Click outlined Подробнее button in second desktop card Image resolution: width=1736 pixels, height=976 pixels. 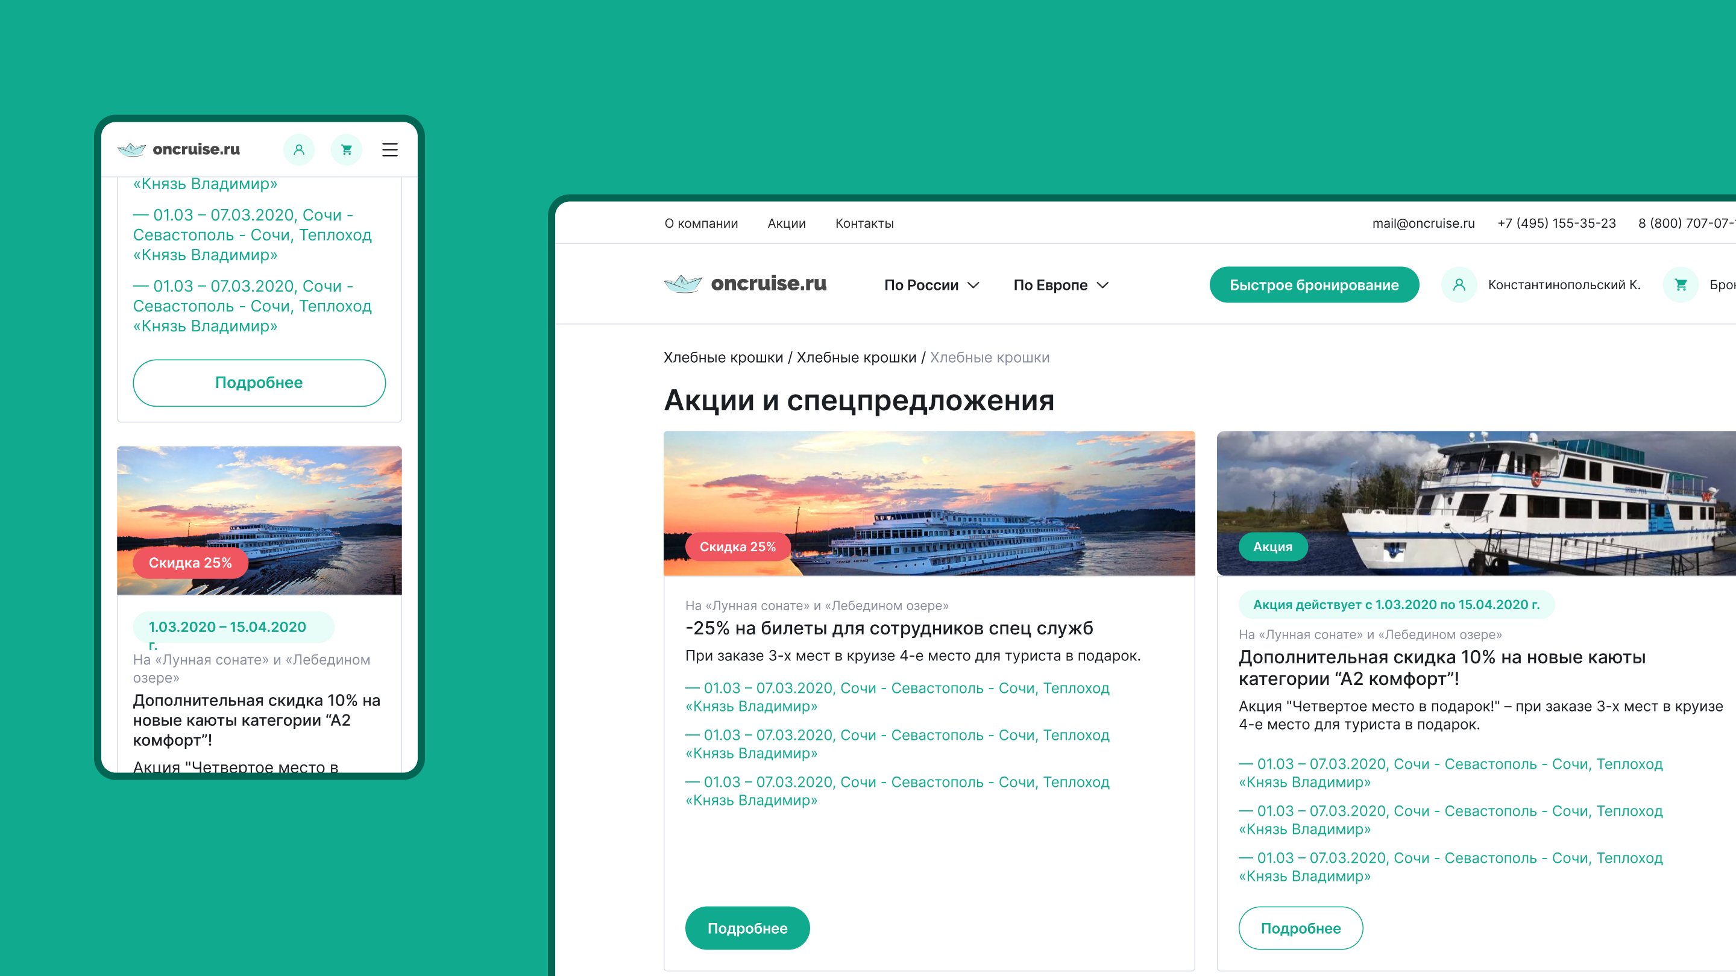click(1301, 928)
